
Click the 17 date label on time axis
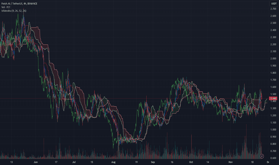(x=56, y=162)
